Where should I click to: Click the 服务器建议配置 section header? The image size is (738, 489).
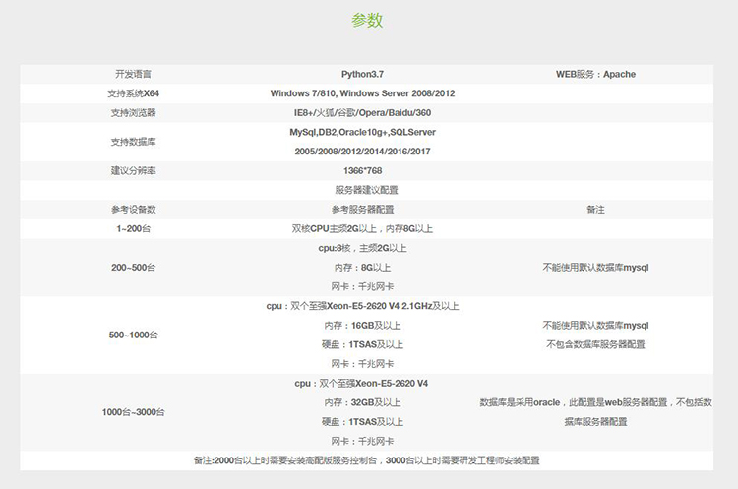pos(366,190)
